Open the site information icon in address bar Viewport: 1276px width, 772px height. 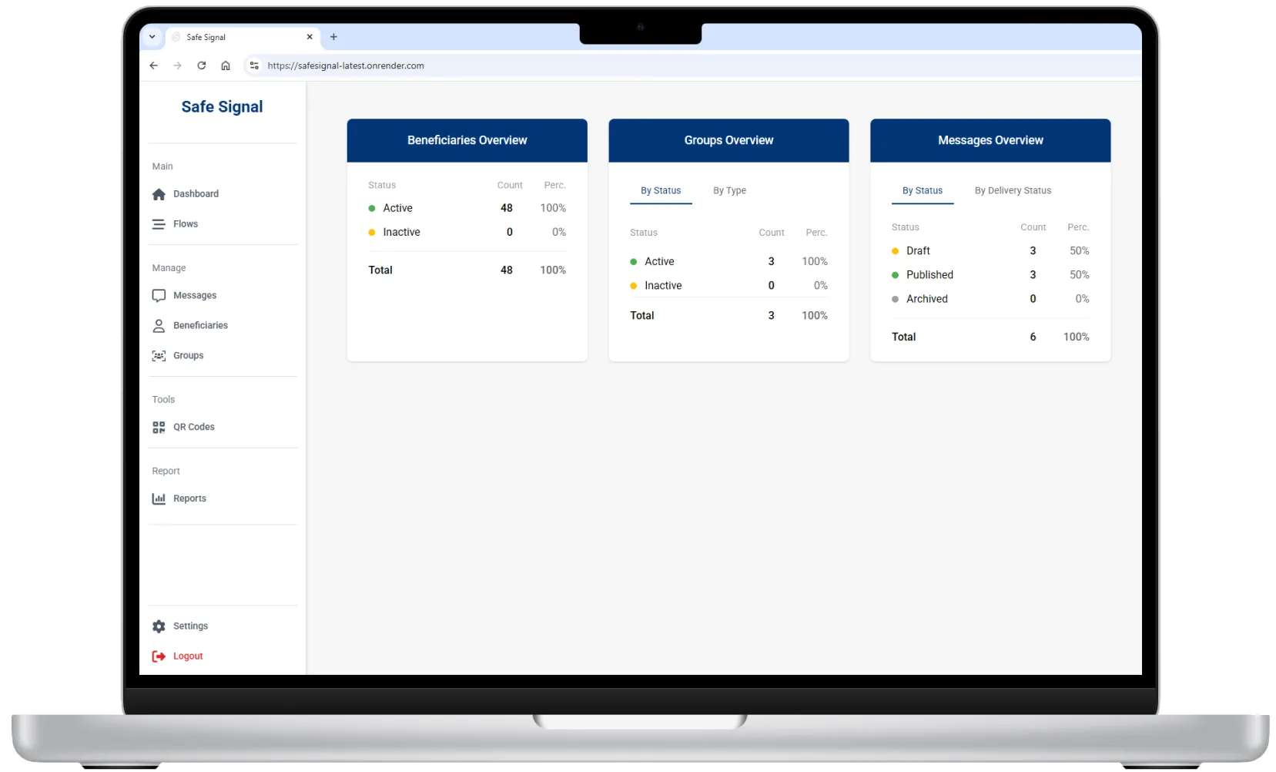click(254, 65)
